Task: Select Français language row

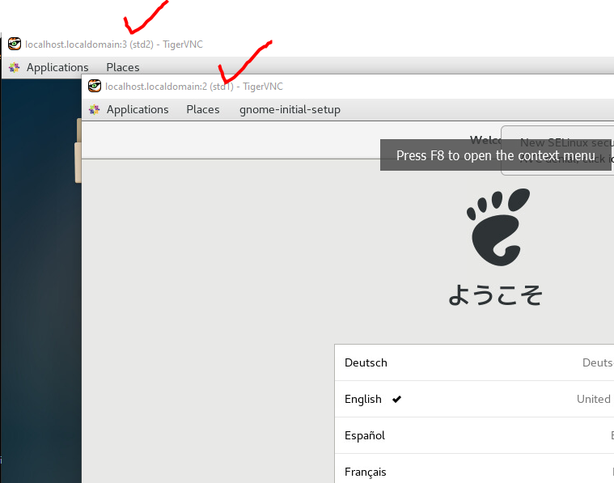Action: [474, 470]
